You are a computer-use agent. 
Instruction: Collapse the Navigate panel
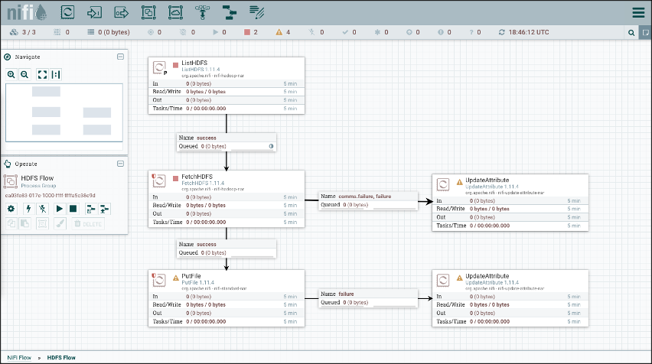121,57
